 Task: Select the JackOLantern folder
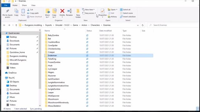point(53,79)
